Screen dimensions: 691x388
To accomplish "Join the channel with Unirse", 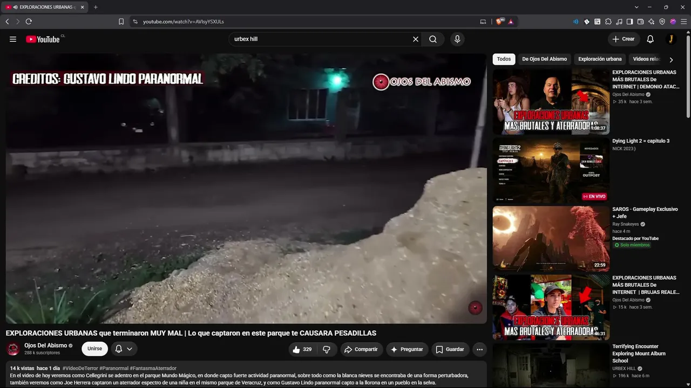I will 94,349.
